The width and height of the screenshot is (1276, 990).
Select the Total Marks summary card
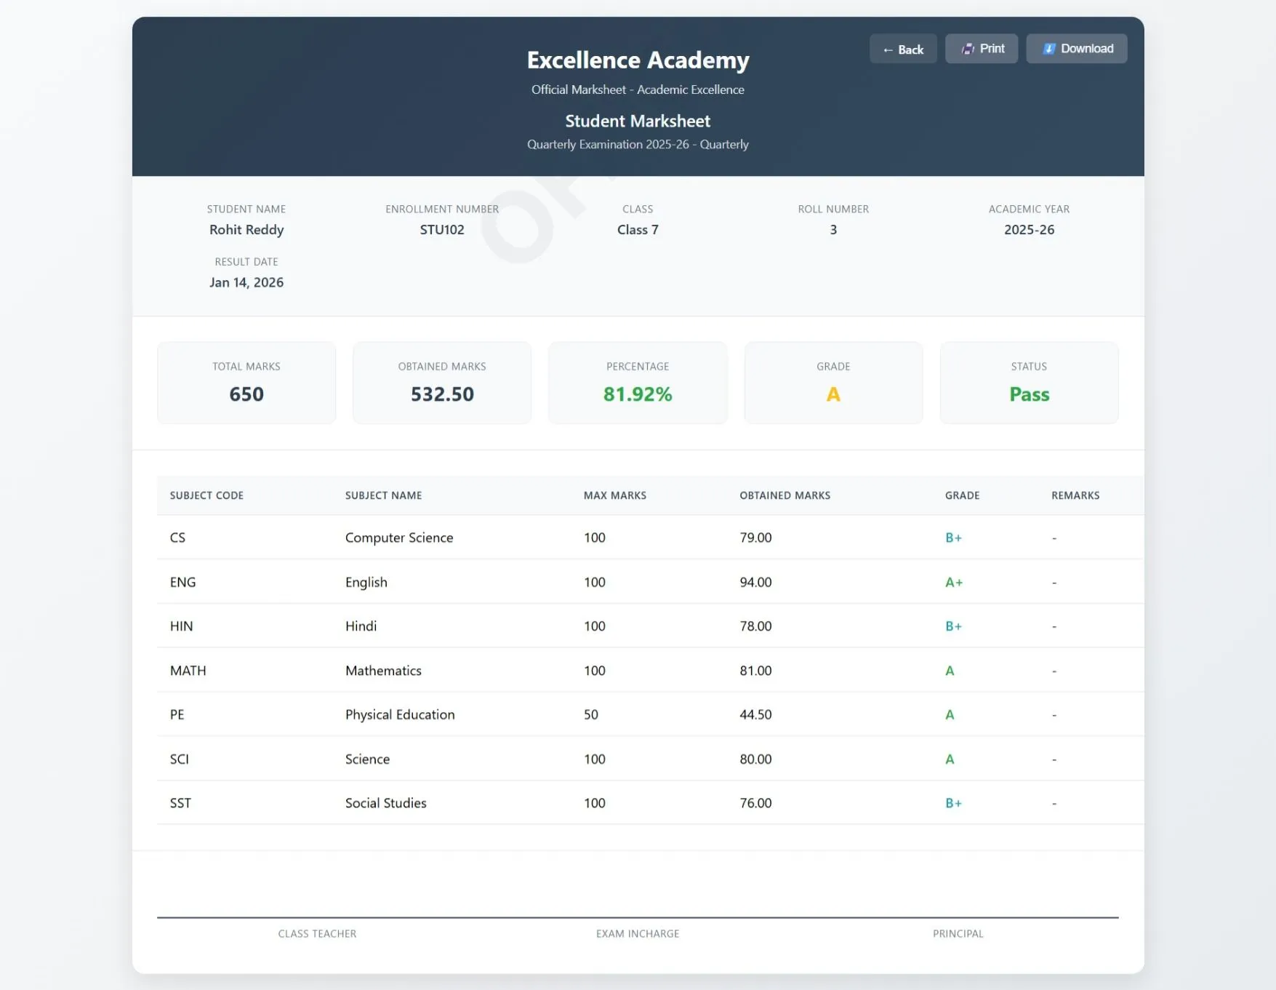(x=246, y=383)
